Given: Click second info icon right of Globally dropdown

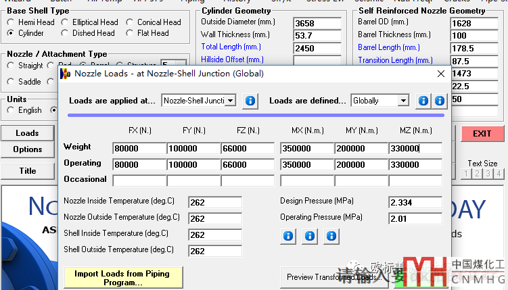Looking at the screenshot, I should tap(440, 101).
